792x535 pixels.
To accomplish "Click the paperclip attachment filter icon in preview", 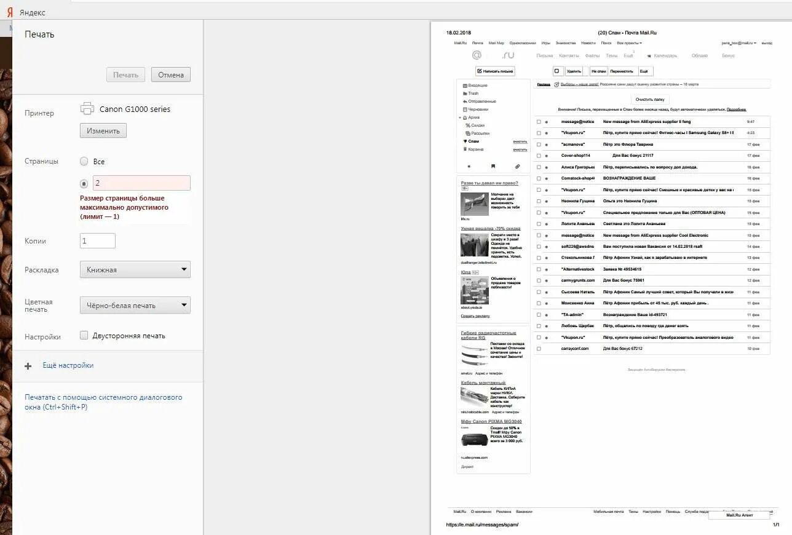I will (517, 166).
